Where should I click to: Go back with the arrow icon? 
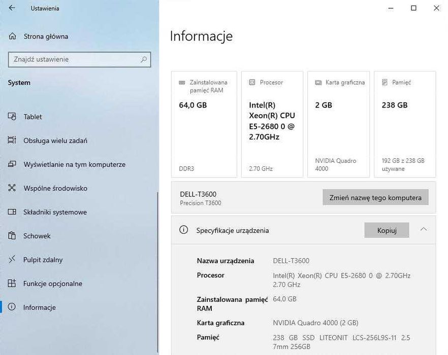coord(12,8)
